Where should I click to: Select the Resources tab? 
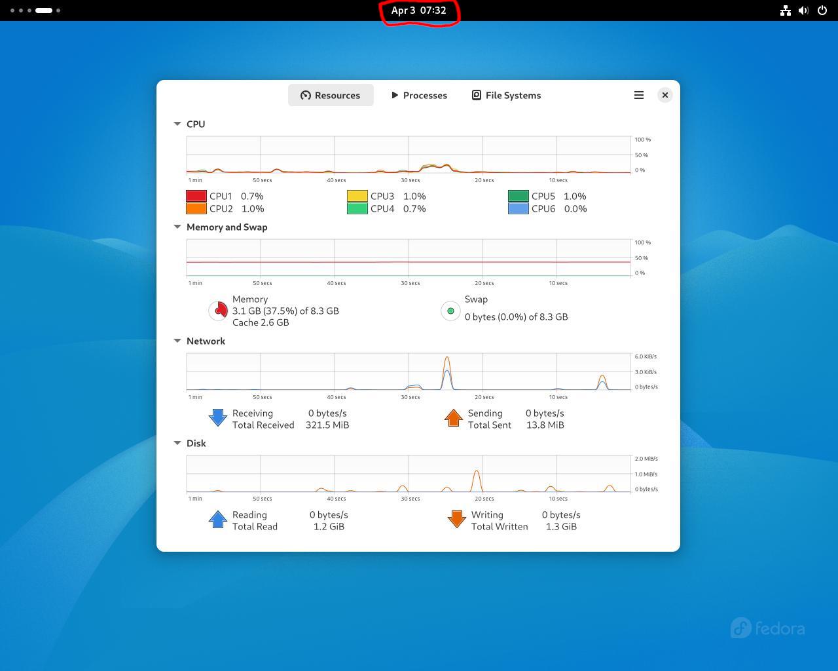point(331,95)
